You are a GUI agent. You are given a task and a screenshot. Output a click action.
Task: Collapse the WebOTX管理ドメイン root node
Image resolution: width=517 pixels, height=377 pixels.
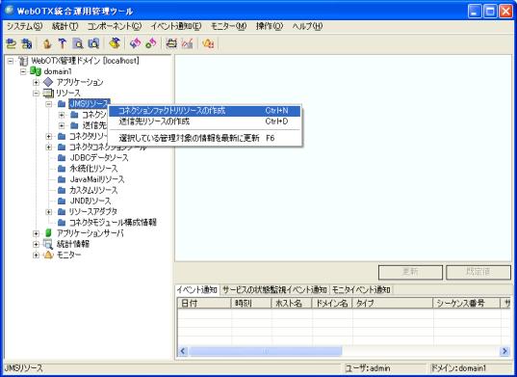click(x=11, y=61)
